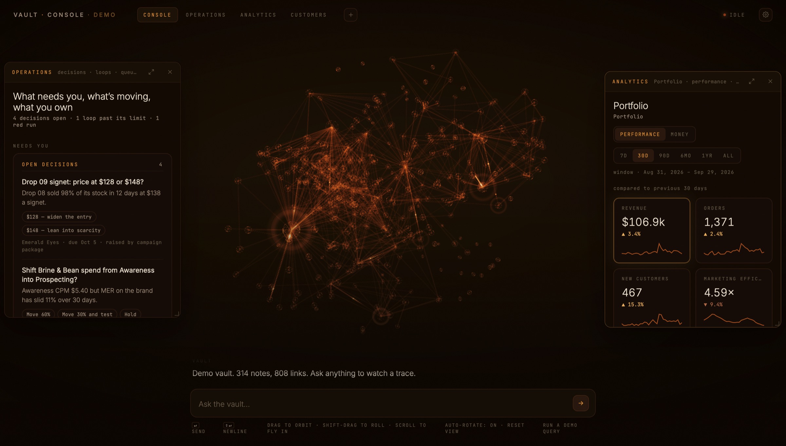Click 'Vault · Console · Demo' logo text
The width and height of the screenshot is (786, 446).
pos(65,15)
